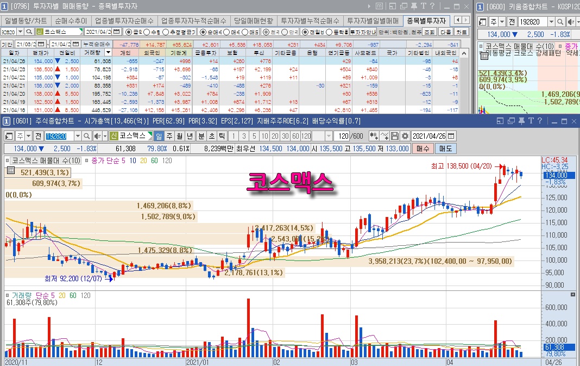Click the candlestick chart type icon

(374, 137)
